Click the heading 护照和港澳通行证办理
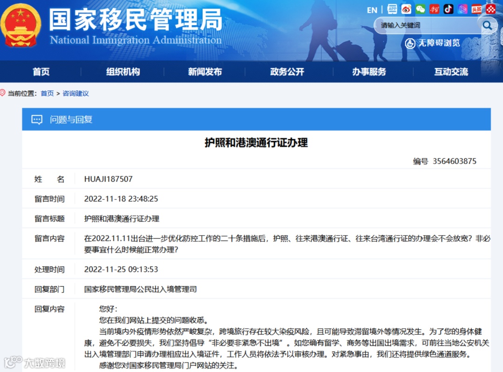The width and height of the screenshot is (503, 372). pos(256,143)
